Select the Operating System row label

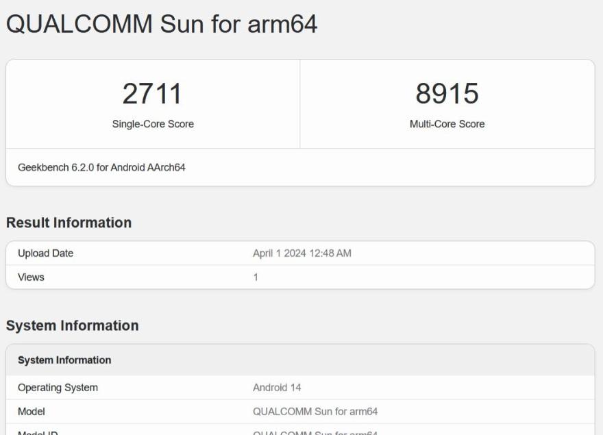[x=58, y=388]
